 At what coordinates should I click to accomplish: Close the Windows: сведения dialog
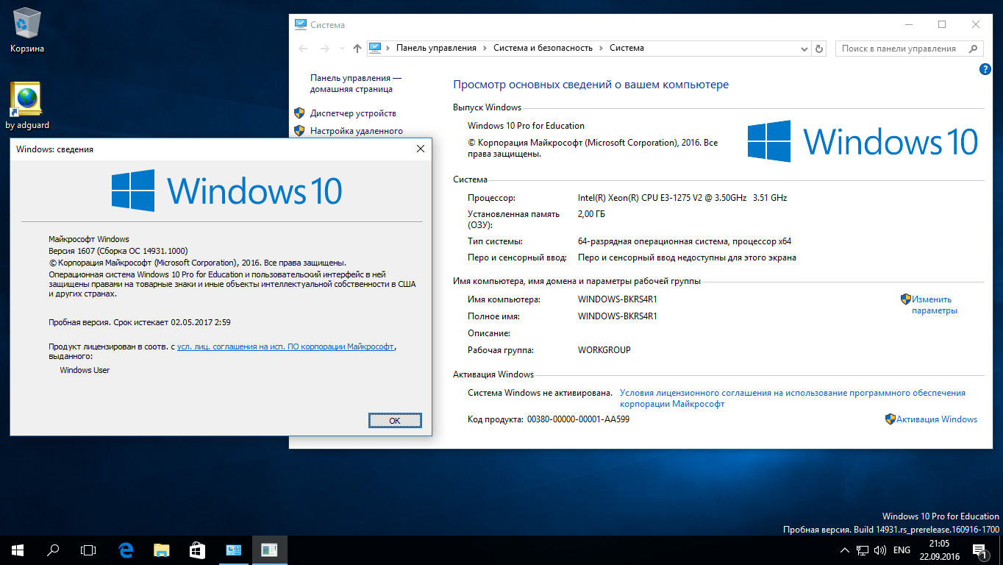tap(420, 149)
